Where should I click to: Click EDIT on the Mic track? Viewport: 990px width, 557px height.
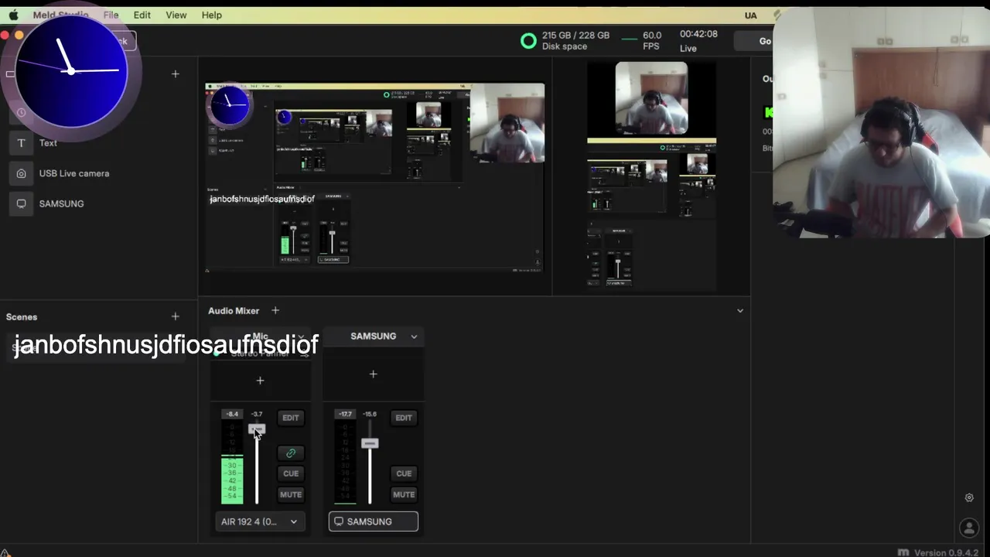(x=291, y=418)
